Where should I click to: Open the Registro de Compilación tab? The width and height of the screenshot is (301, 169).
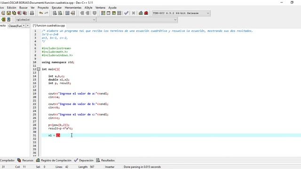pos(54,161)
